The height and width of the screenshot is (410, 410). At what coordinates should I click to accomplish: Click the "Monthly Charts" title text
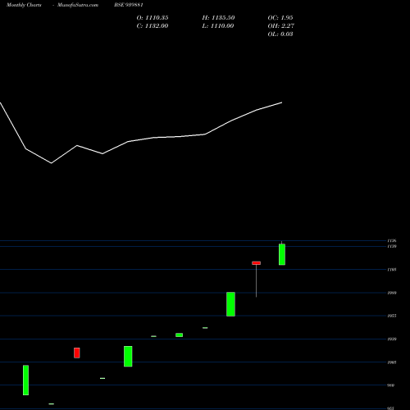tap(24, 5)
